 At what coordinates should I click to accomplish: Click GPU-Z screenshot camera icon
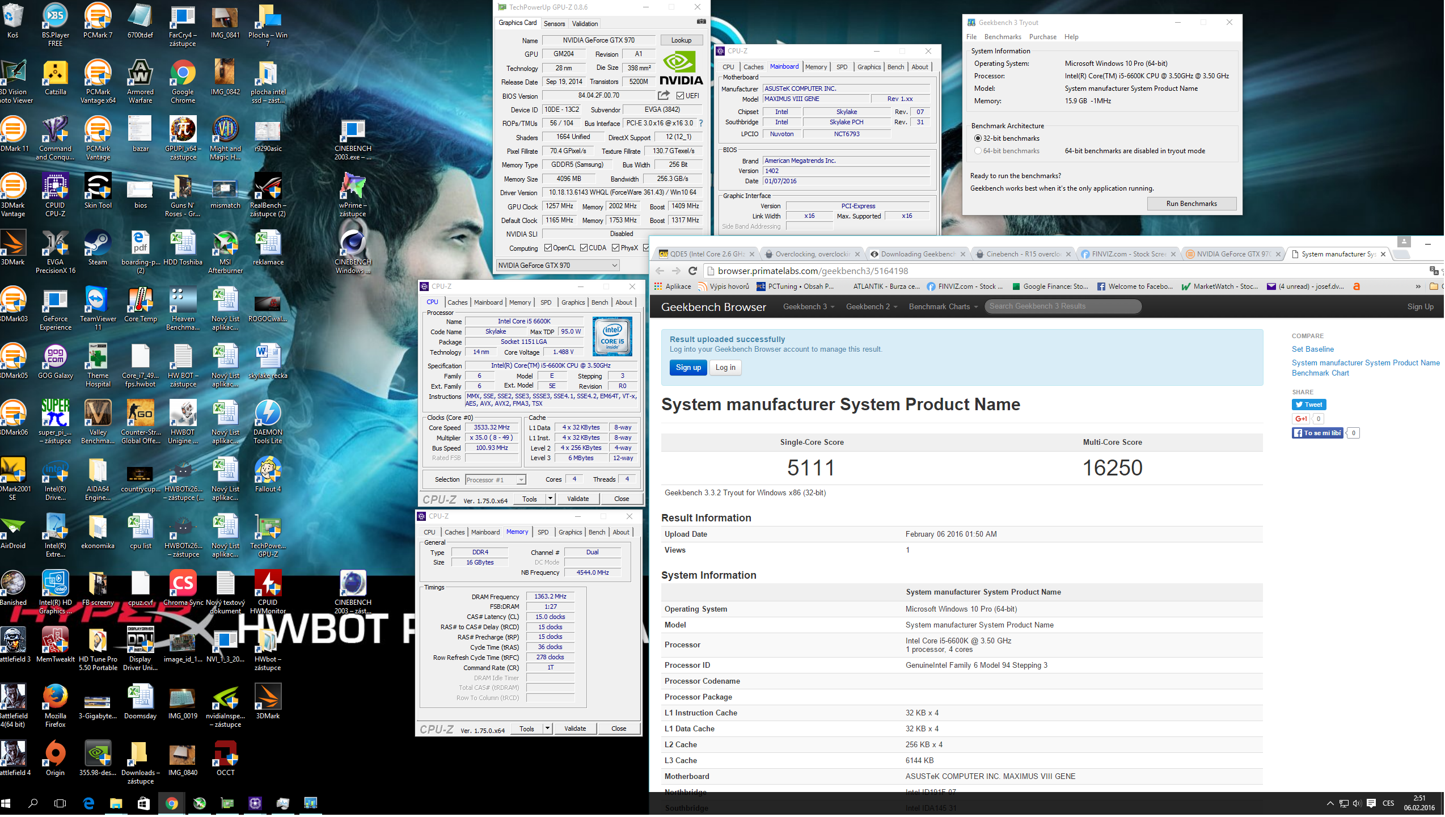[x=701, y=23]
